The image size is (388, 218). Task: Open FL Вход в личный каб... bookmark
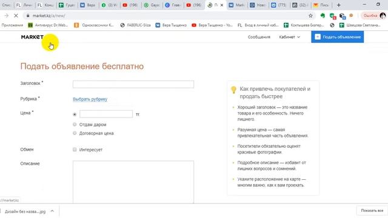[258, 25]
